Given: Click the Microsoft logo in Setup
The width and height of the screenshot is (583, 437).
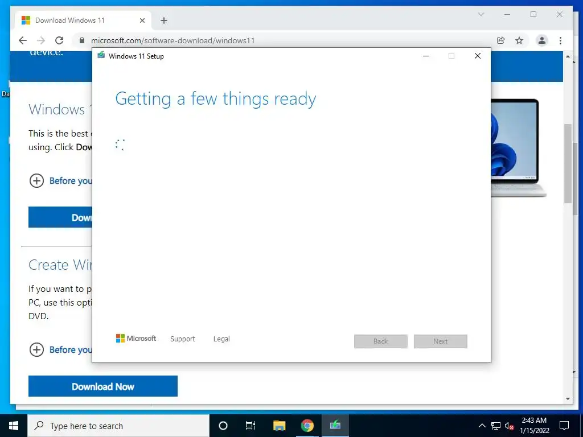Looking at the screenshot, I should pos(136,339).
